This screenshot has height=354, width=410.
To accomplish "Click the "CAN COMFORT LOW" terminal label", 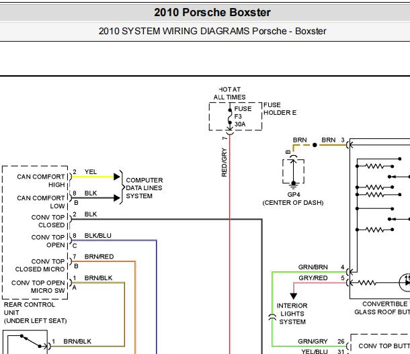I will (x=41, y=202).
